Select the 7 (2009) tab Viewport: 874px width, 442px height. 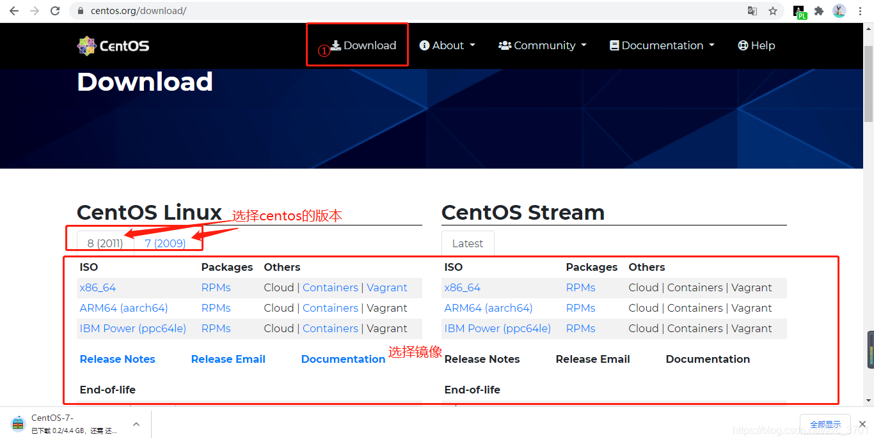[x=165, y=243]
